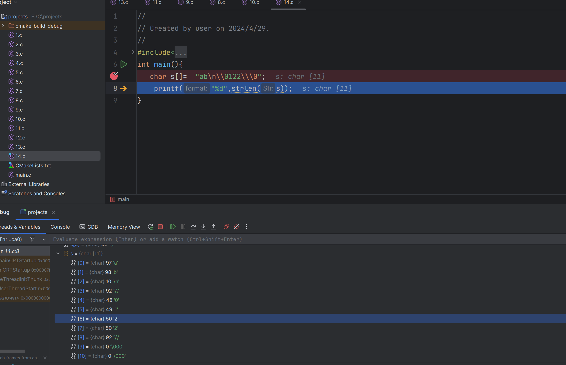Image resolution: width=566 pixels, height=365 pixels.
Task: Click the Evaluate expression input field
Action: tap(308, 239)
